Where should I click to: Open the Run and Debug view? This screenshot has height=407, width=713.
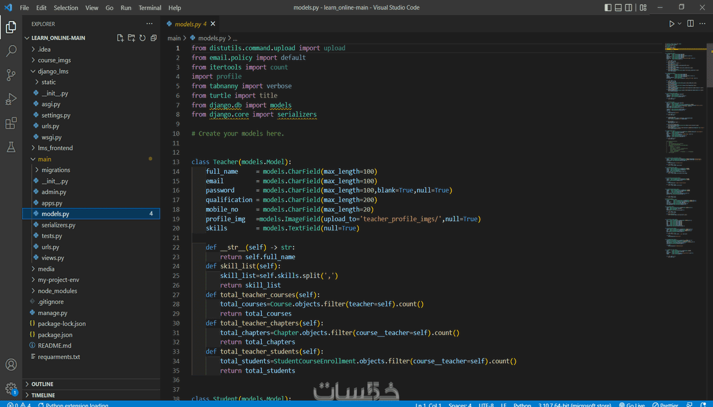pos(11,99)
